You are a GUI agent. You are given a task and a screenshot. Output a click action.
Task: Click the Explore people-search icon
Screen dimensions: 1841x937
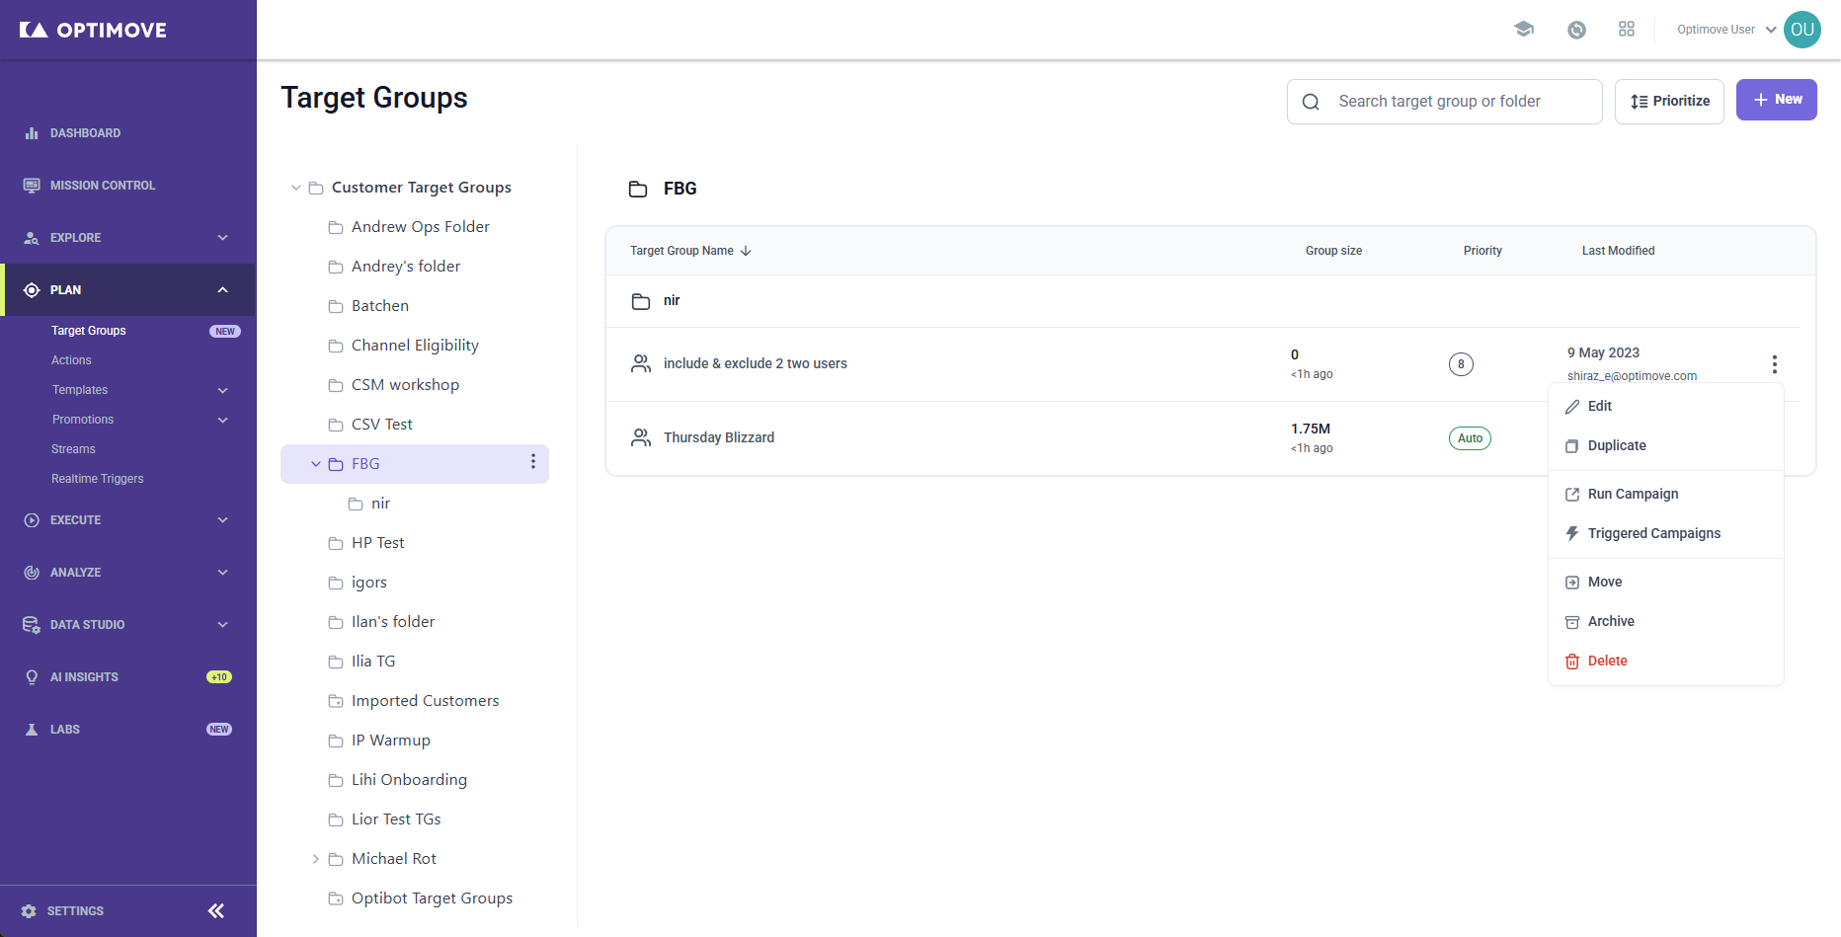click(32, 238)
